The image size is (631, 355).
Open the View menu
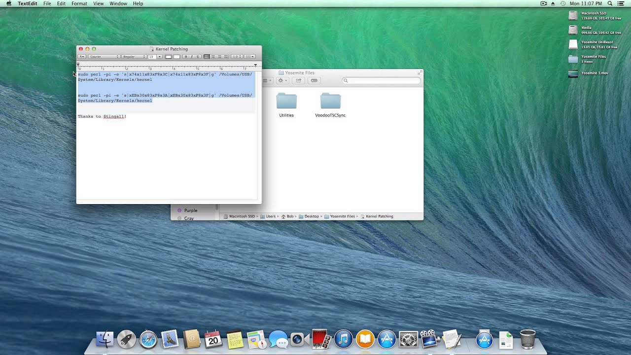click(98, 3)
